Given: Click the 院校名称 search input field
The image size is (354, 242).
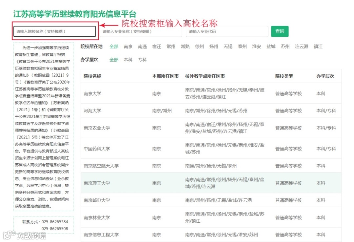Looking at the screenshot, I should (x=55, y=31).
